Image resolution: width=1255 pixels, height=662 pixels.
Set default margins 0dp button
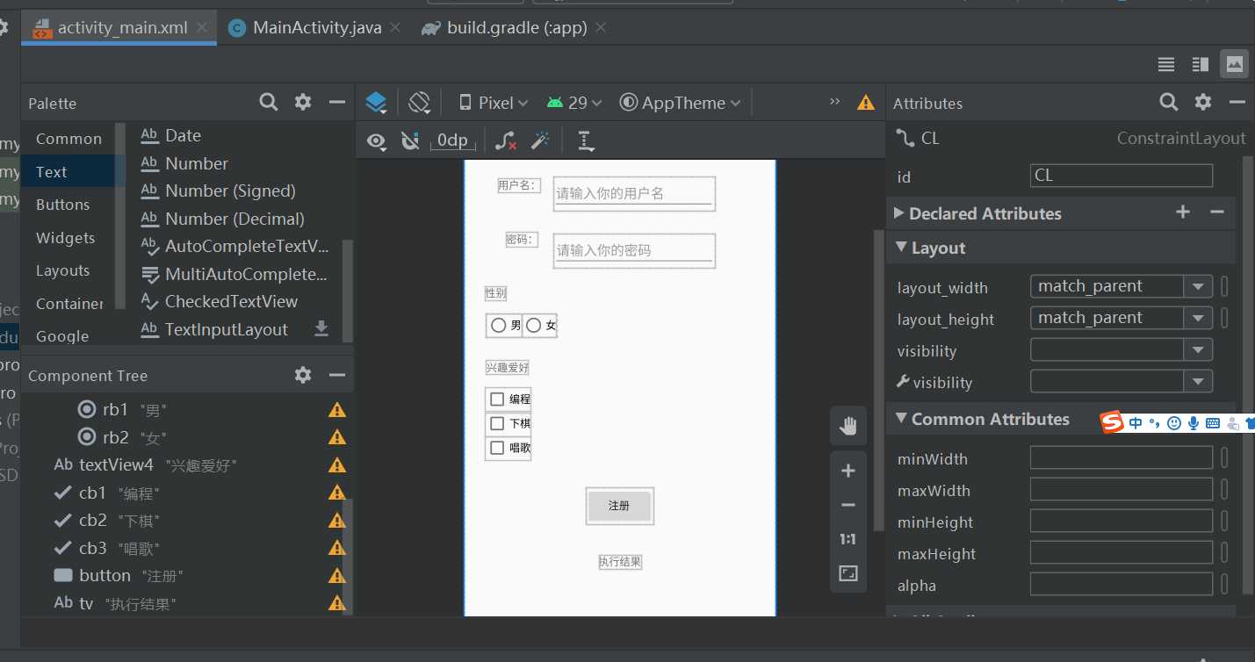point(453,140)
